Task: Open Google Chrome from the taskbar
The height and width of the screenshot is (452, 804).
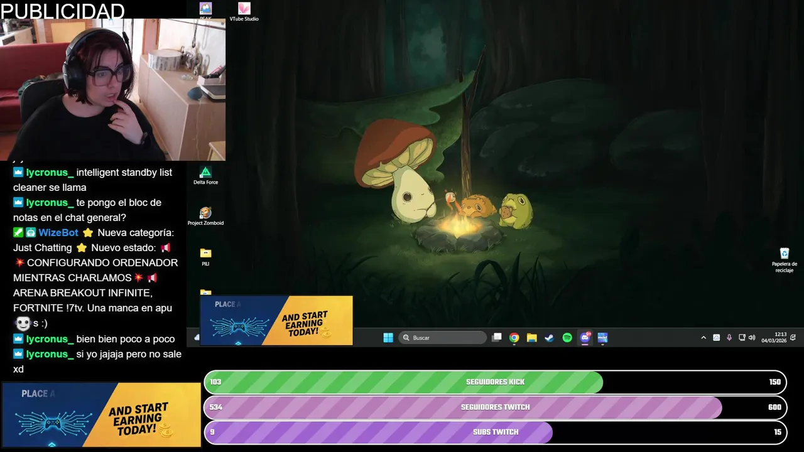Action: (514, 338)
